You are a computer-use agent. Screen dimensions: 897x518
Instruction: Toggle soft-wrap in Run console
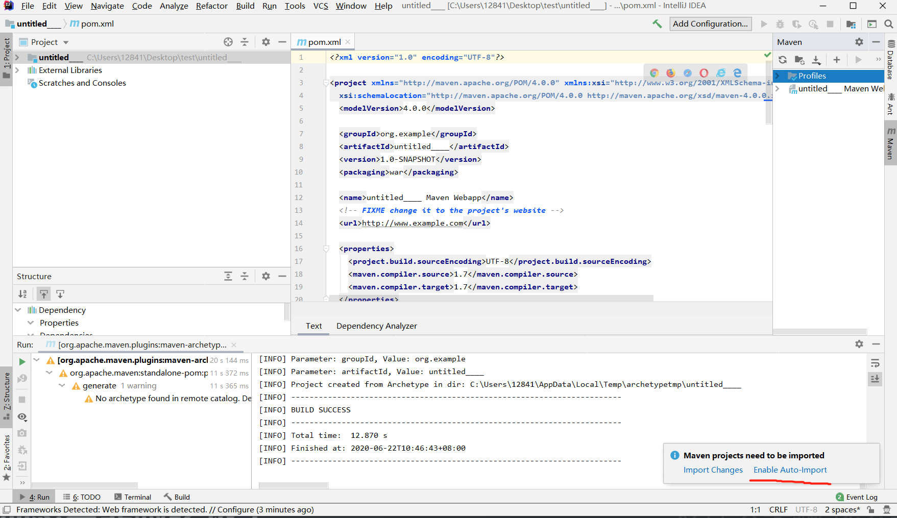coord(875,363)
